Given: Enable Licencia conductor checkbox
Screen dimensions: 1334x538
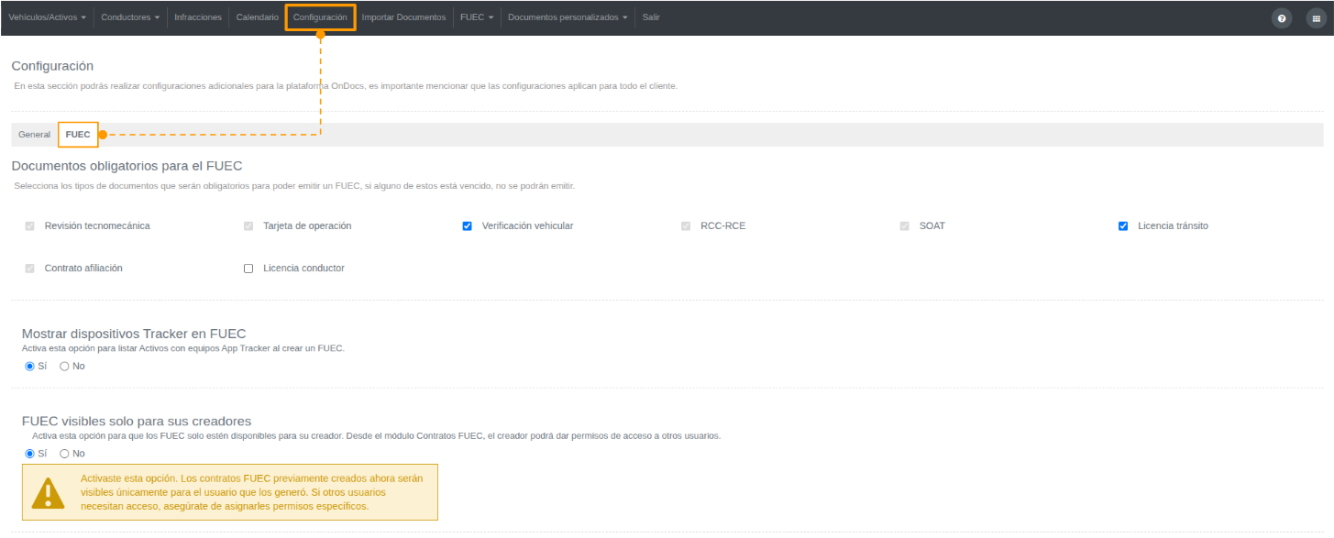Looking at the screenshot, I should [x=248, y=269].
